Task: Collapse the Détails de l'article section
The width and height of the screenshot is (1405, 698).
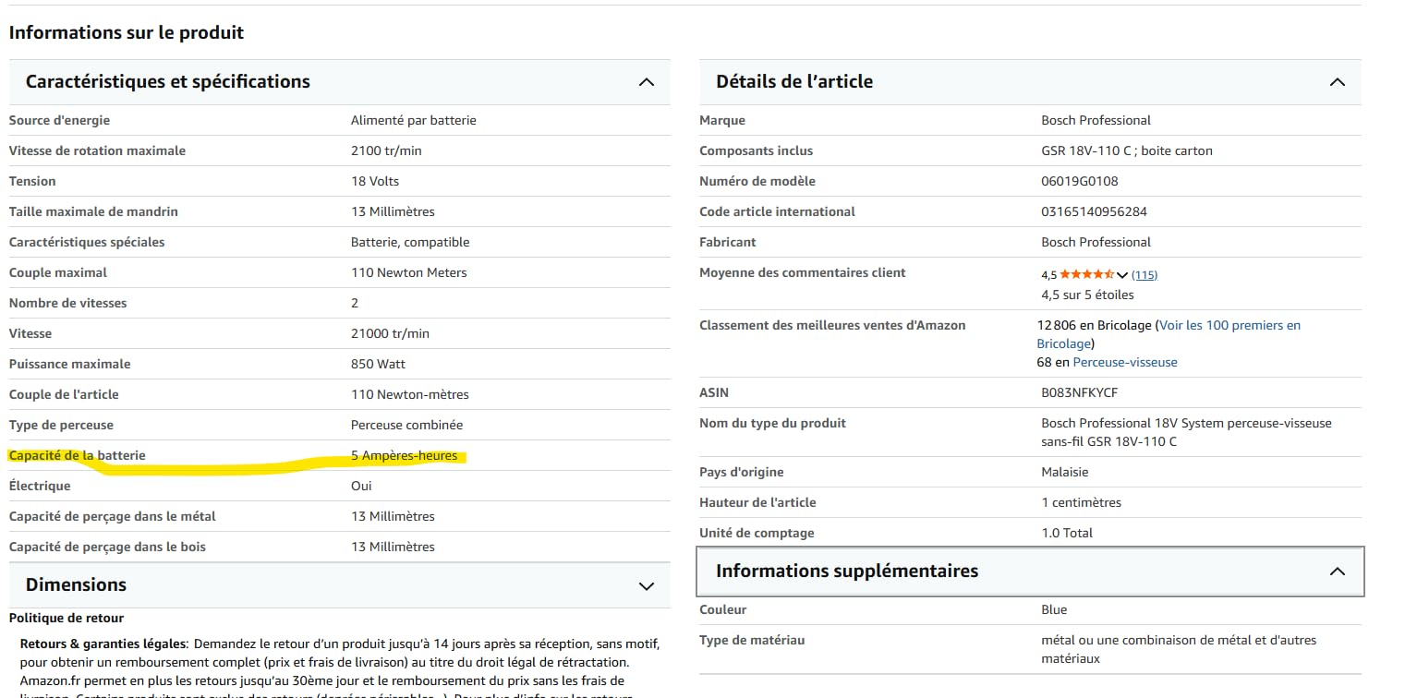Action: [x=1030, y=82]
